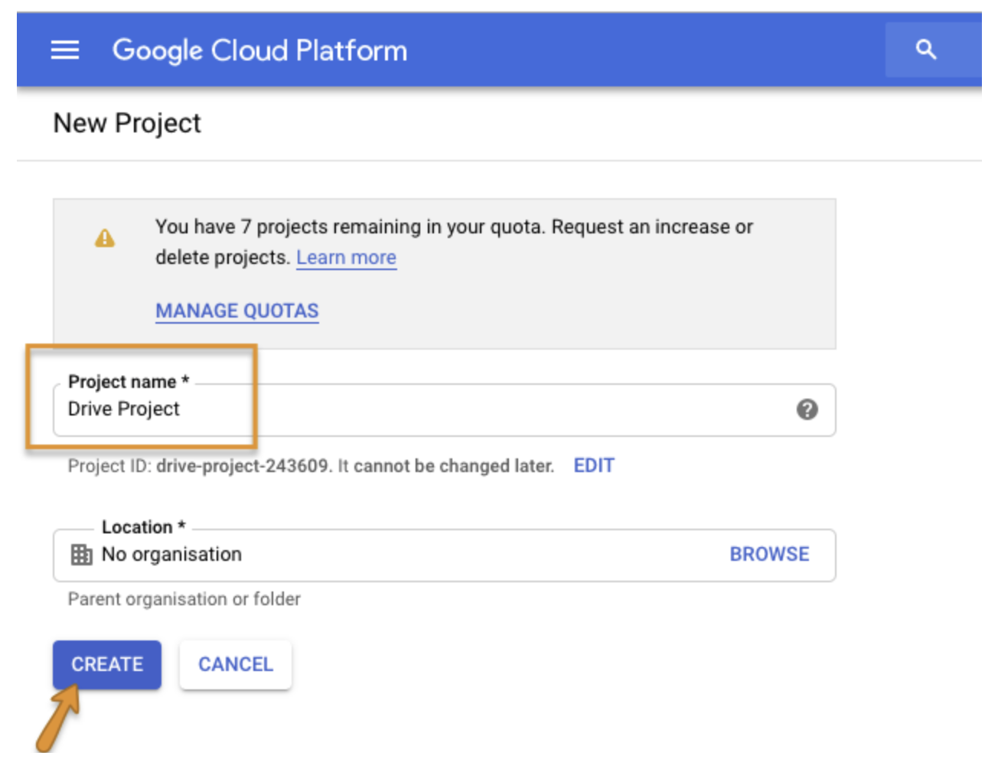
Task: Click the organisation building icon
Action: [x=81, y=554]
